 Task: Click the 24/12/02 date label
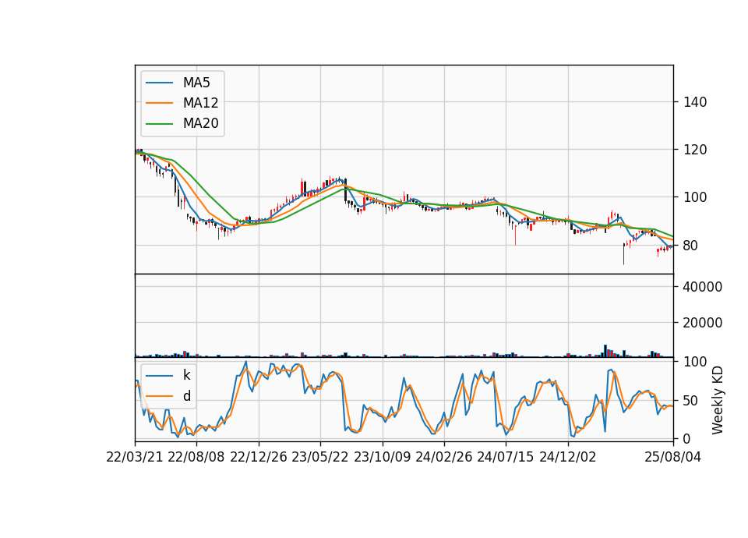pos(568,457)
